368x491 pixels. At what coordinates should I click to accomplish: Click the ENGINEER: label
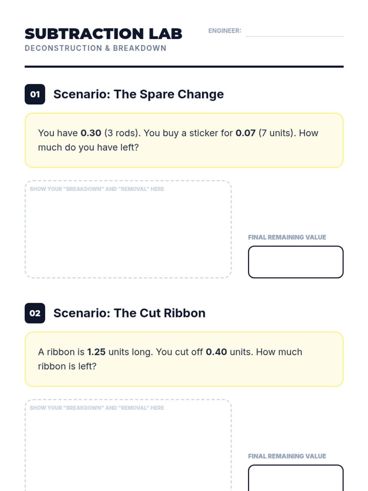[x=224, y=31]
